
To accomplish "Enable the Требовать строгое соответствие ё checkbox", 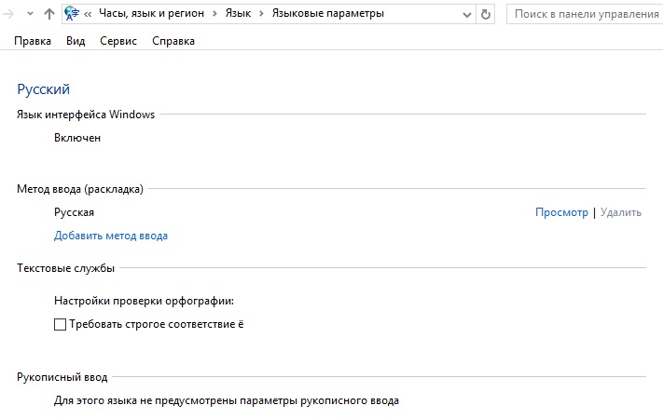I will (x=61, y=325).
